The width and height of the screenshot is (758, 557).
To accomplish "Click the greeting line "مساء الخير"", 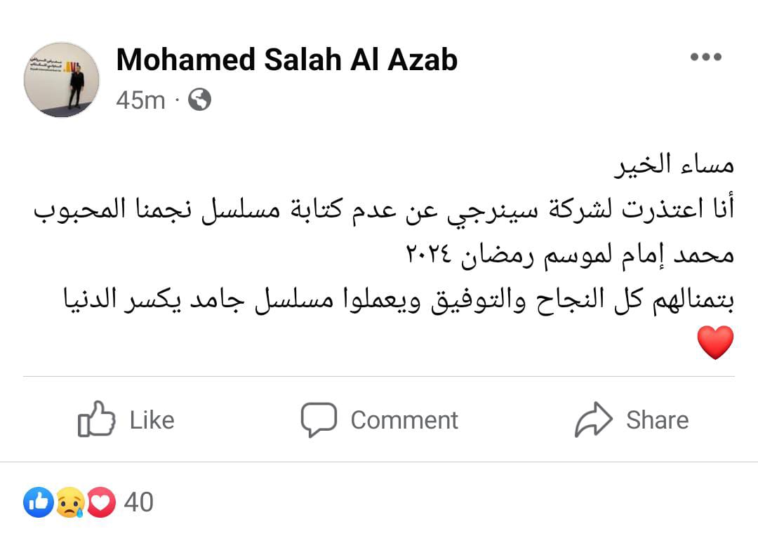I will [x=674, y=166].
